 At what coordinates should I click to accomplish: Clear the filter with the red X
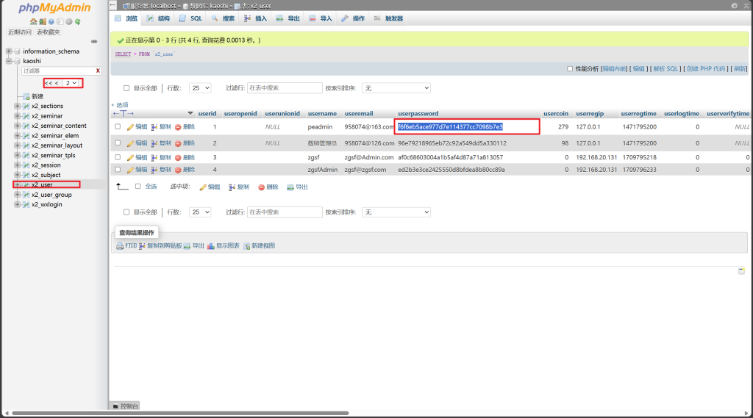98,71
